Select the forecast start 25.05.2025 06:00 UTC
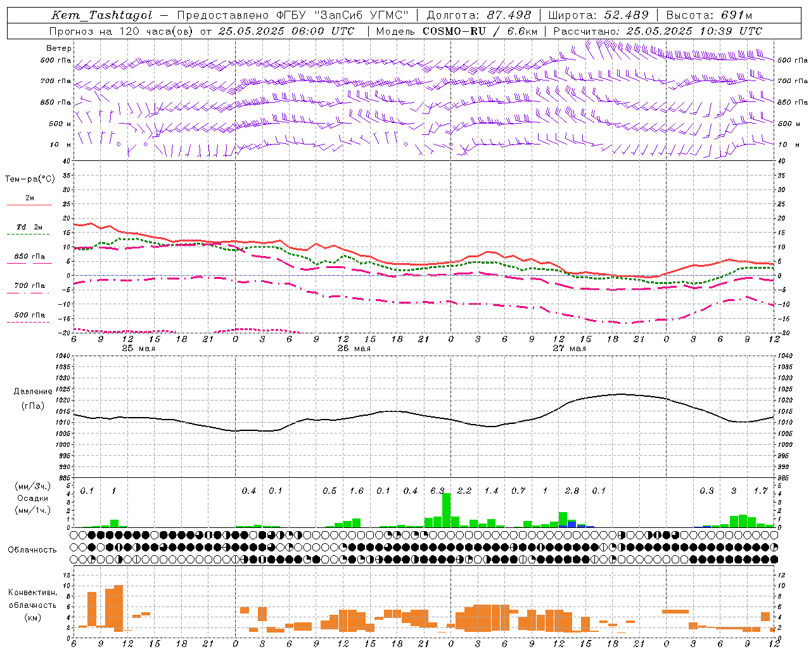 click(286, 31)
